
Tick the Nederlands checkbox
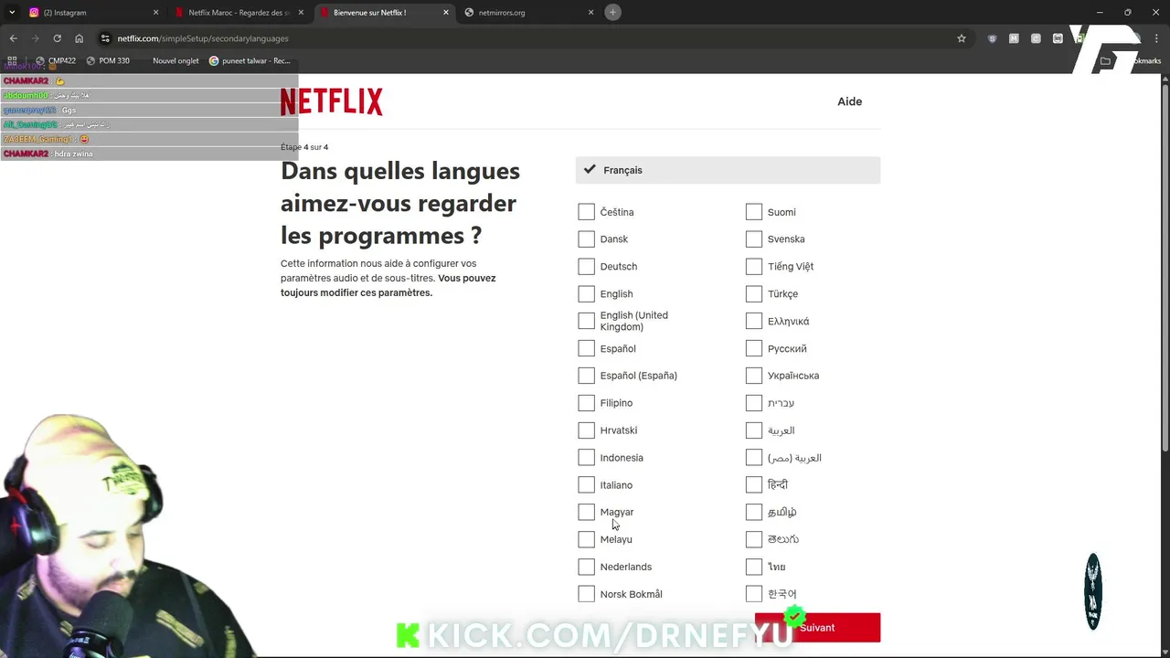(x=586, y=567)
